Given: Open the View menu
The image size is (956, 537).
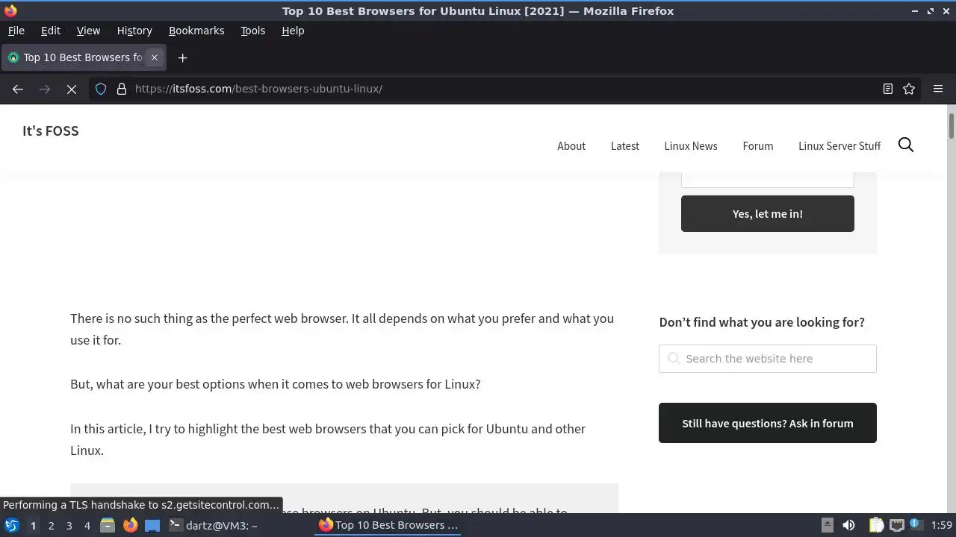Looking at the screenshot, I should coord(88,31).
